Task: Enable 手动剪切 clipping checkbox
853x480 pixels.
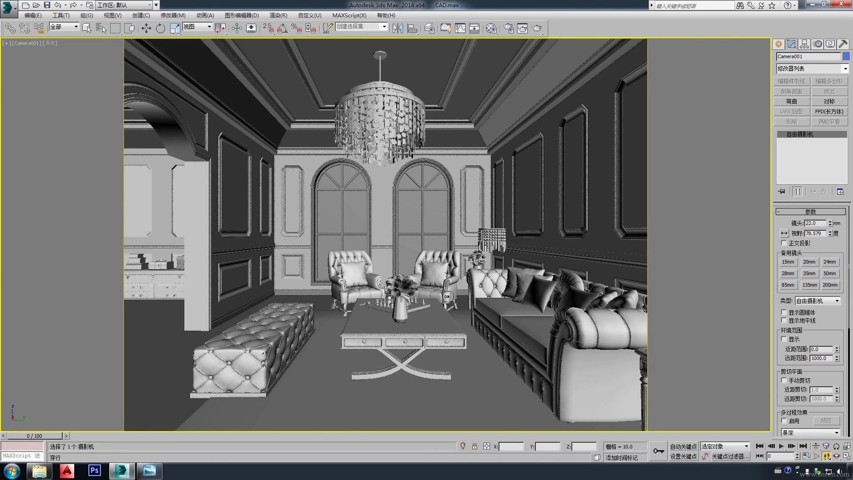Action: 784,380
